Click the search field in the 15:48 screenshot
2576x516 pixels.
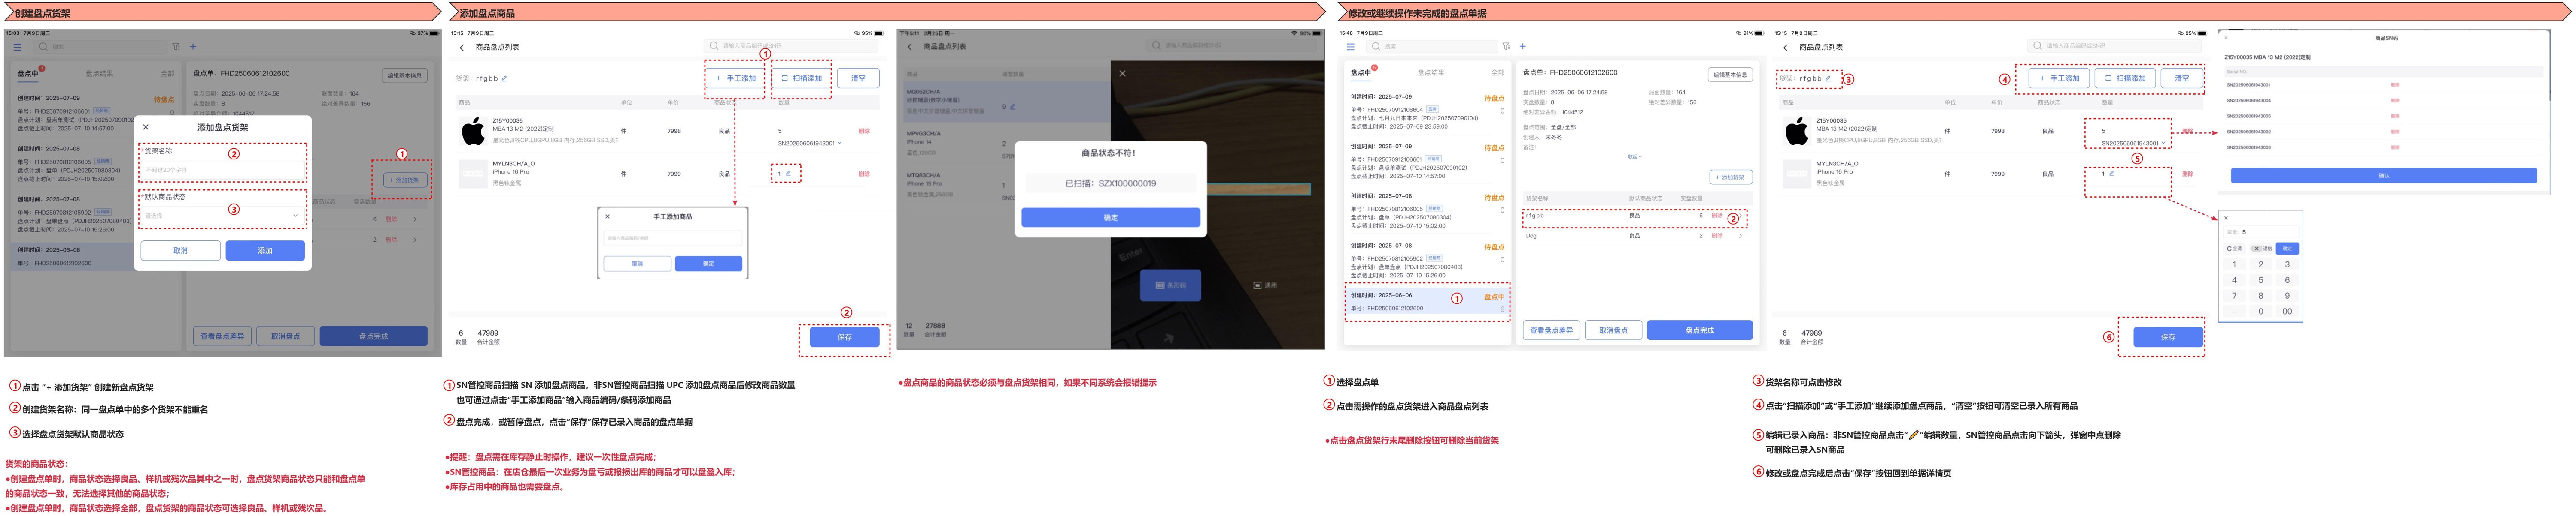(1432, 46)
